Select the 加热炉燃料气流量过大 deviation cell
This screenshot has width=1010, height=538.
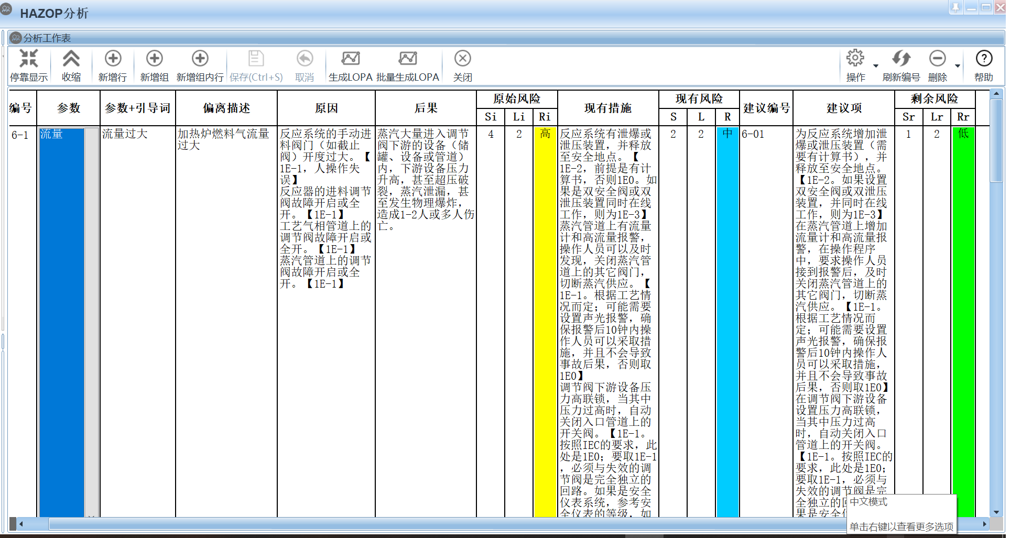pos(226,322)
